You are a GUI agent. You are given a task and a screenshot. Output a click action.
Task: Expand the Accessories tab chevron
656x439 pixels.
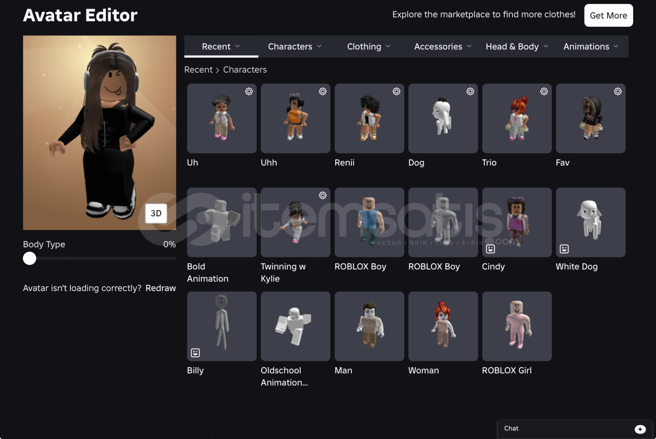469,46
